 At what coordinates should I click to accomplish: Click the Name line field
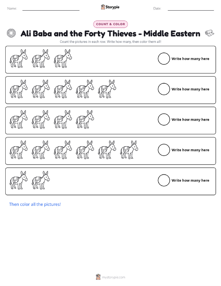(x=51, y=8)
